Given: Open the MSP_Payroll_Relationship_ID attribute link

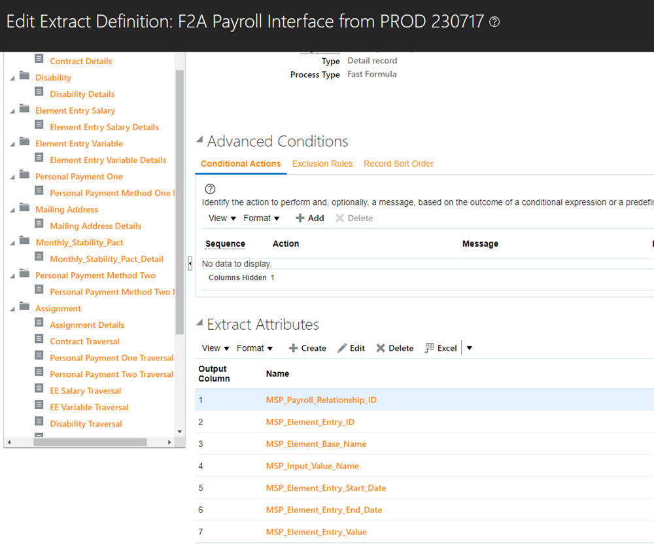Looking at the screenshot, I should [x=321, y=400].
